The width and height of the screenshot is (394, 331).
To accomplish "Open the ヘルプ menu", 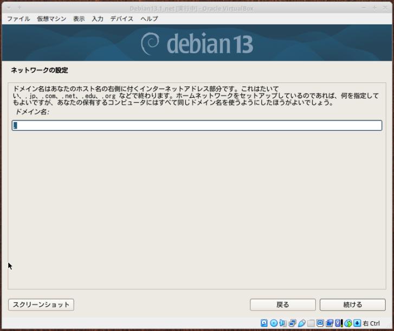I will [x=149, y=18].
